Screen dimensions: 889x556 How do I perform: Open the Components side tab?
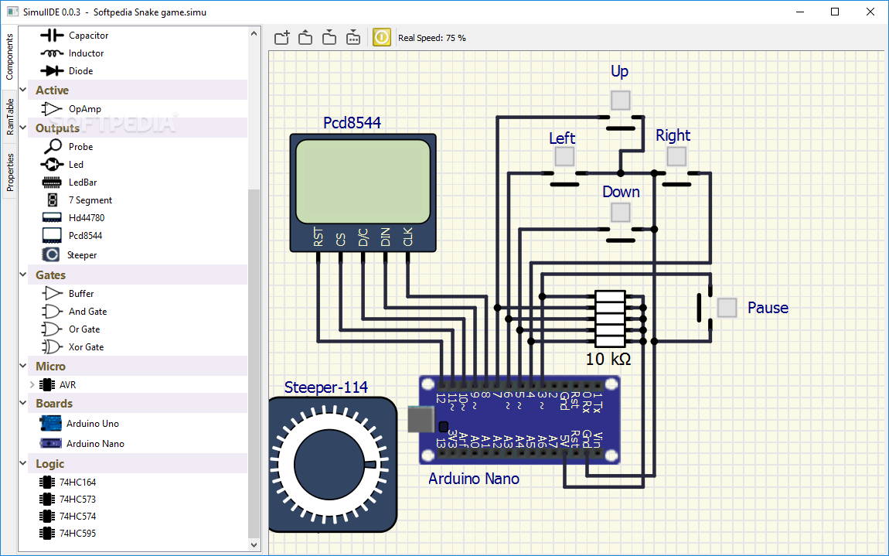point(9,56)
